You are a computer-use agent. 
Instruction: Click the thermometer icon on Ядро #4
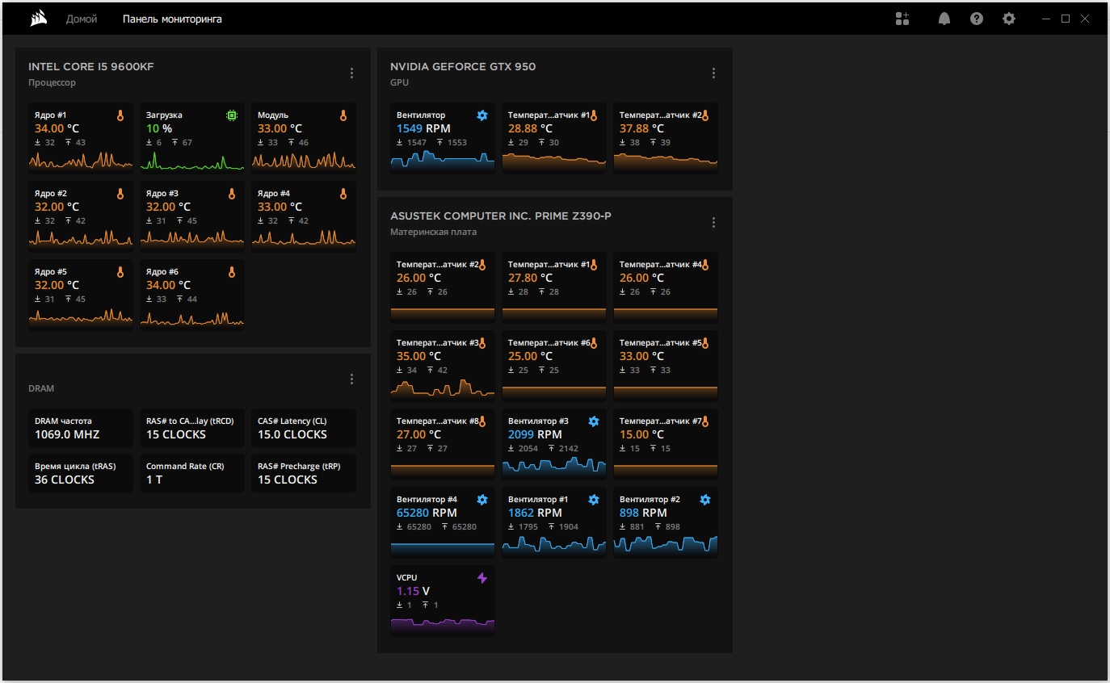343,194
